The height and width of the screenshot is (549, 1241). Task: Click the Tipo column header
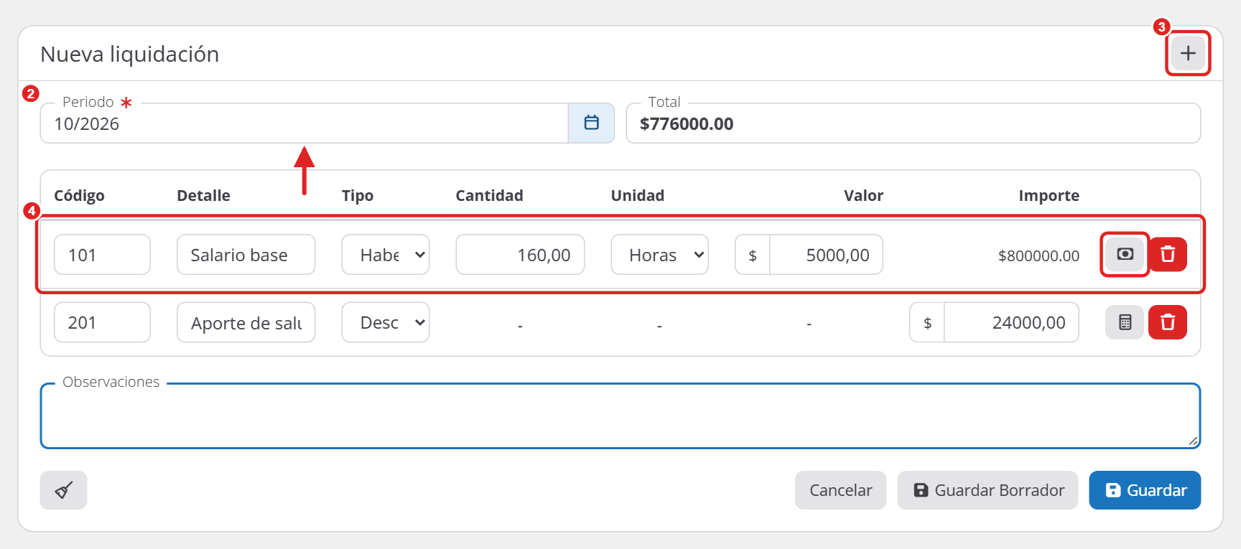(x=357, y=195)
